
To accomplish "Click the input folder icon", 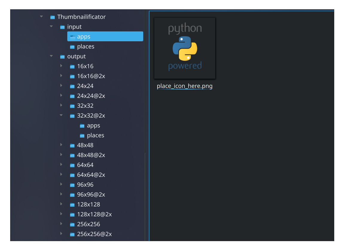I will 62,27.
